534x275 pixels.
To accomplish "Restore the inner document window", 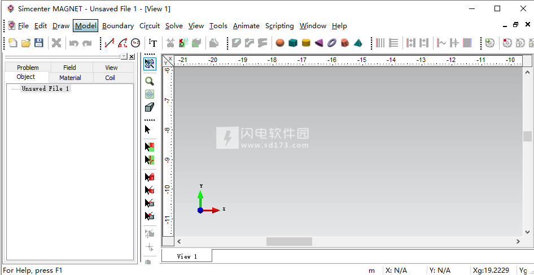I will point(515,24).
